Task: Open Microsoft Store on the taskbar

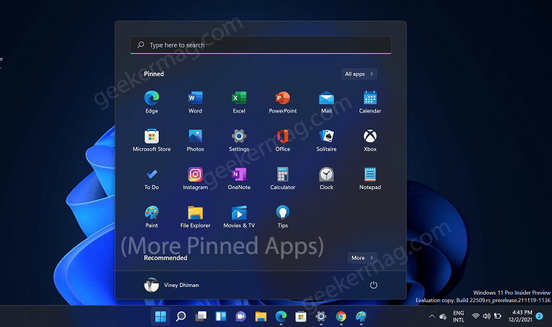Action: click(x=301, y=317)
